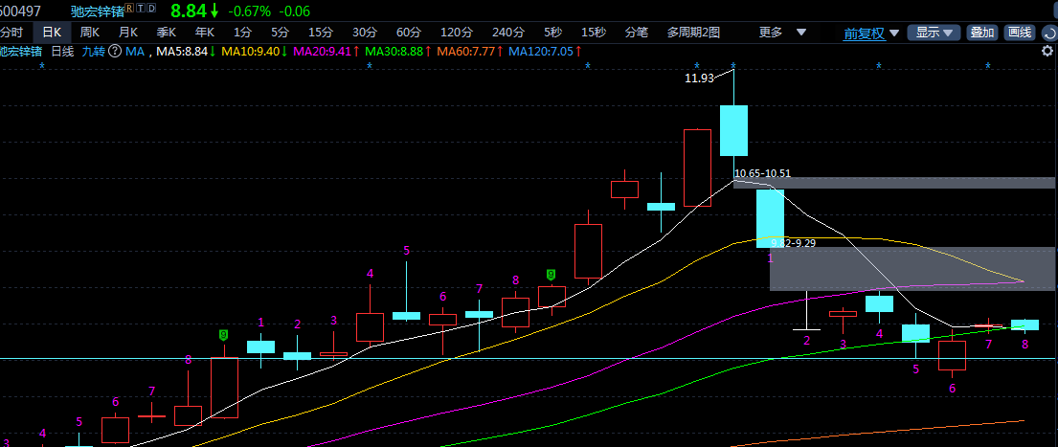Click the MA20:9.41 magenta legend value
1058x447 pixels.
click(323, 52)
